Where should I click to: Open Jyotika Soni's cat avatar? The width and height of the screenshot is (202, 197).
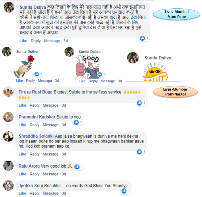pyautogui.click(x=8, y=185)
